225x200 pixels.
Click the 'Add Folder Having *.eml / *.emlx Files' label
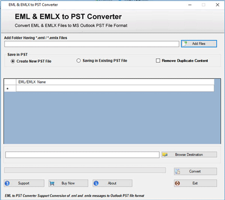point(36,38)
